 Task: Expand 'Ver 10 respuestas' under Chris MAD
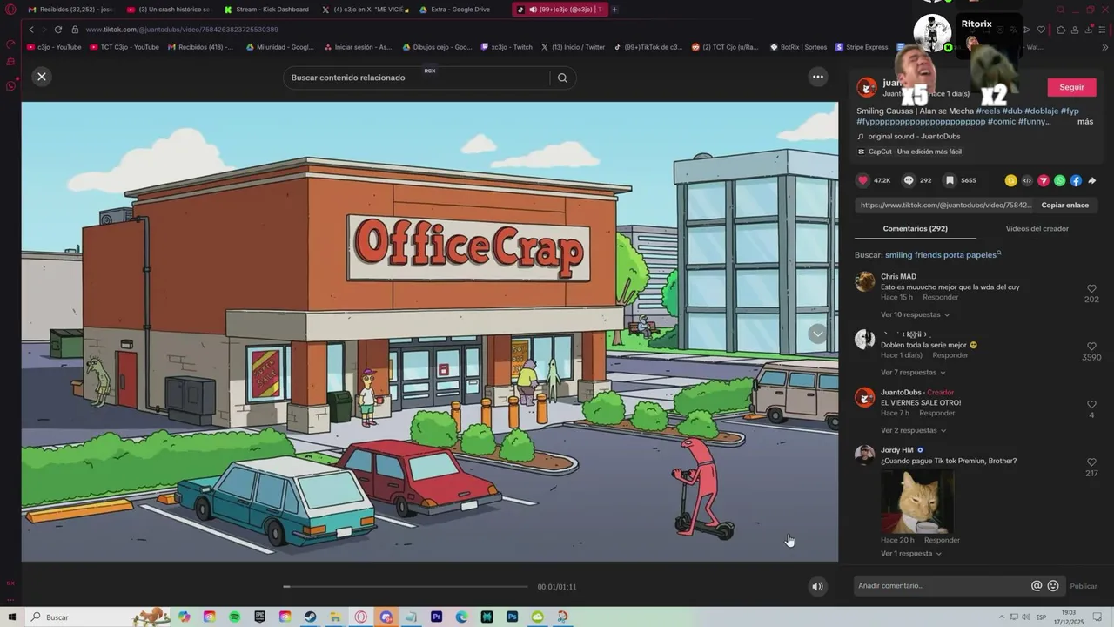915,314
